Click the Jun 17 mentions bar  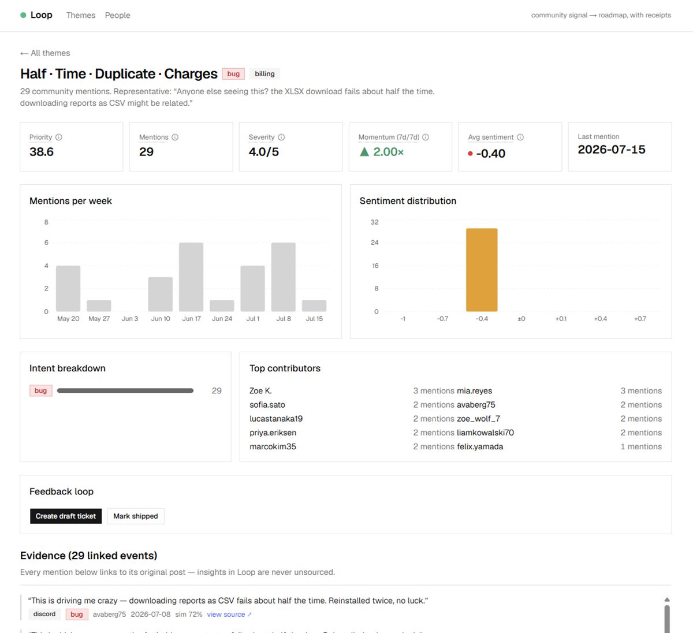191,277
